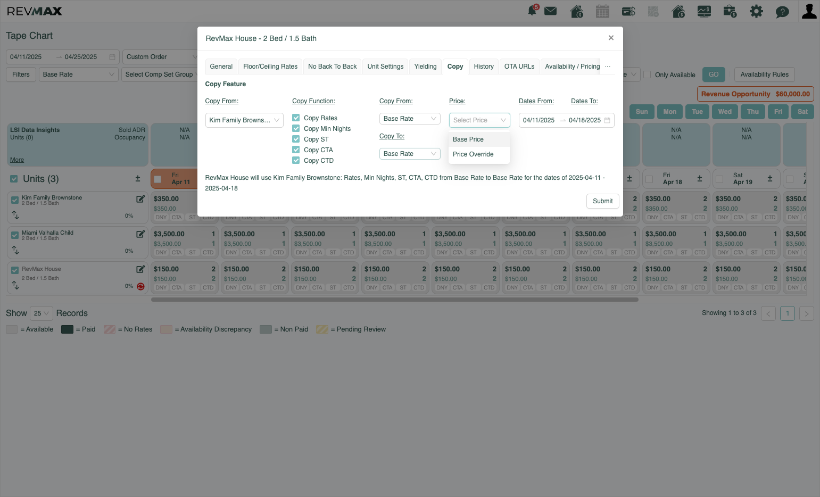Open the calendar grid icon in header
The image size is (820, 497).
[x=602, y=11]
